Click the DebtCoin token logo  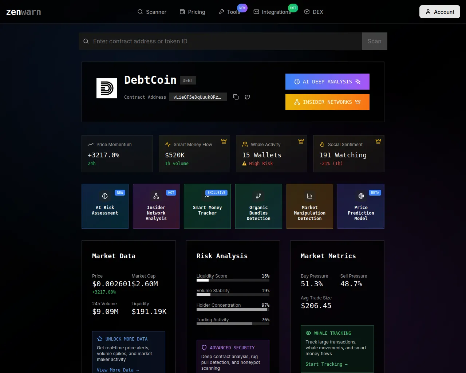point(107,88)
